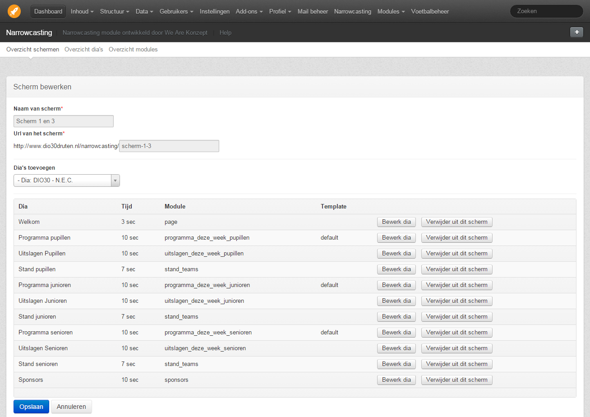Expand the Structuur menu
590x417 pixels.
115,11
